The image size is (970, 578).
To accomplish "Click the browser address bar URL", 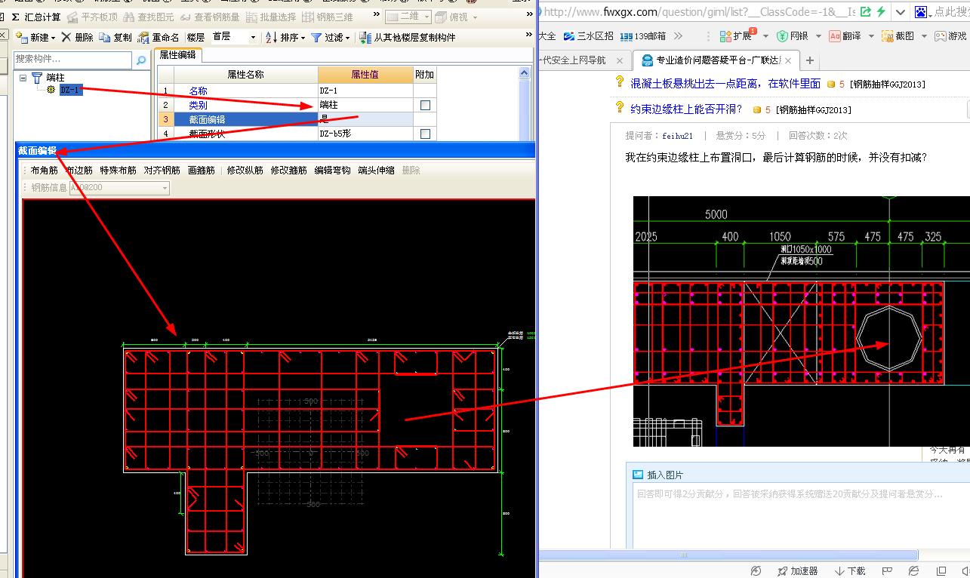I will click(x=699, y=11).
